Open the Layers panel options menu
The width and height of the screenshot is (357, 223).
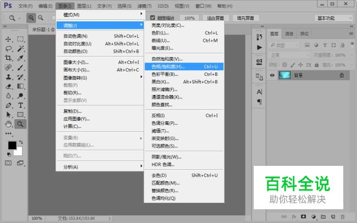[352, 34]
